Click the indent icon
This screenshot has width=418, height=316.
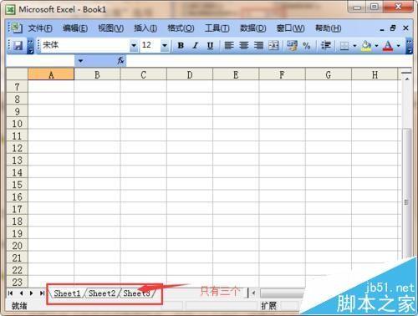(325, 45)
